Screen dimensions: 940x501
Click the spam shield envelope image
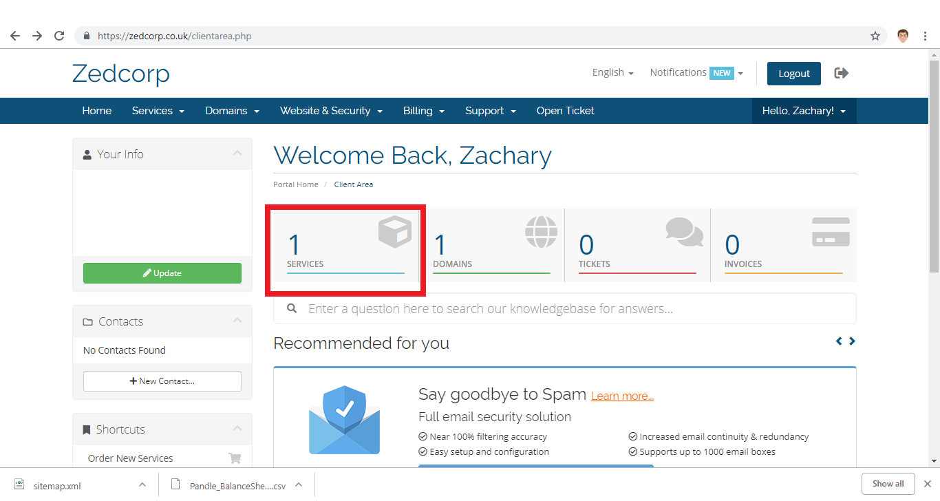pos(344,420)
